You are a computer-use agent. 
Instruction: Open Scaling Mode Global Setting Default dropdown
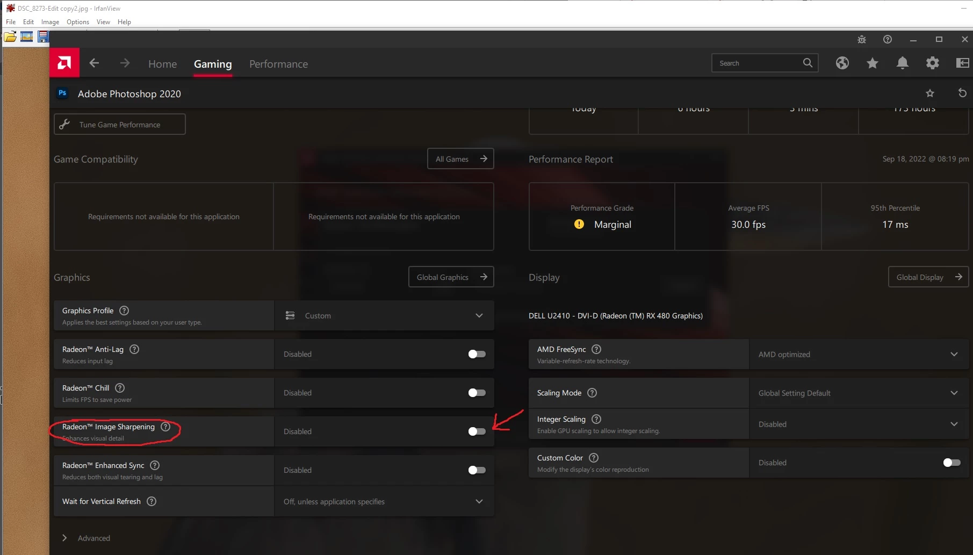tap(859, 393)
